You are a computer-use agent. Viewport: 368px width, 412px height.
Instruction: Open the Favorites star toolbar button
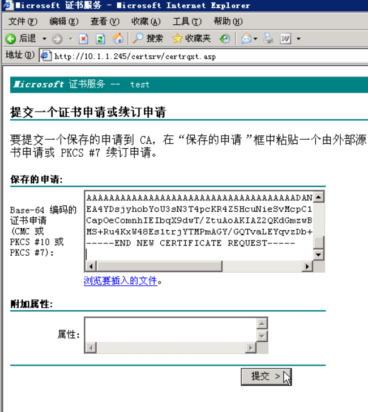click(x=191, y=38)
